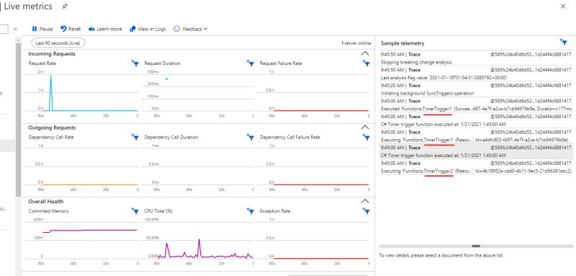Filter the Sample telemetry stream
This screenshot has width=576, height=276.
pyautogui.click(x=564, y=42)
